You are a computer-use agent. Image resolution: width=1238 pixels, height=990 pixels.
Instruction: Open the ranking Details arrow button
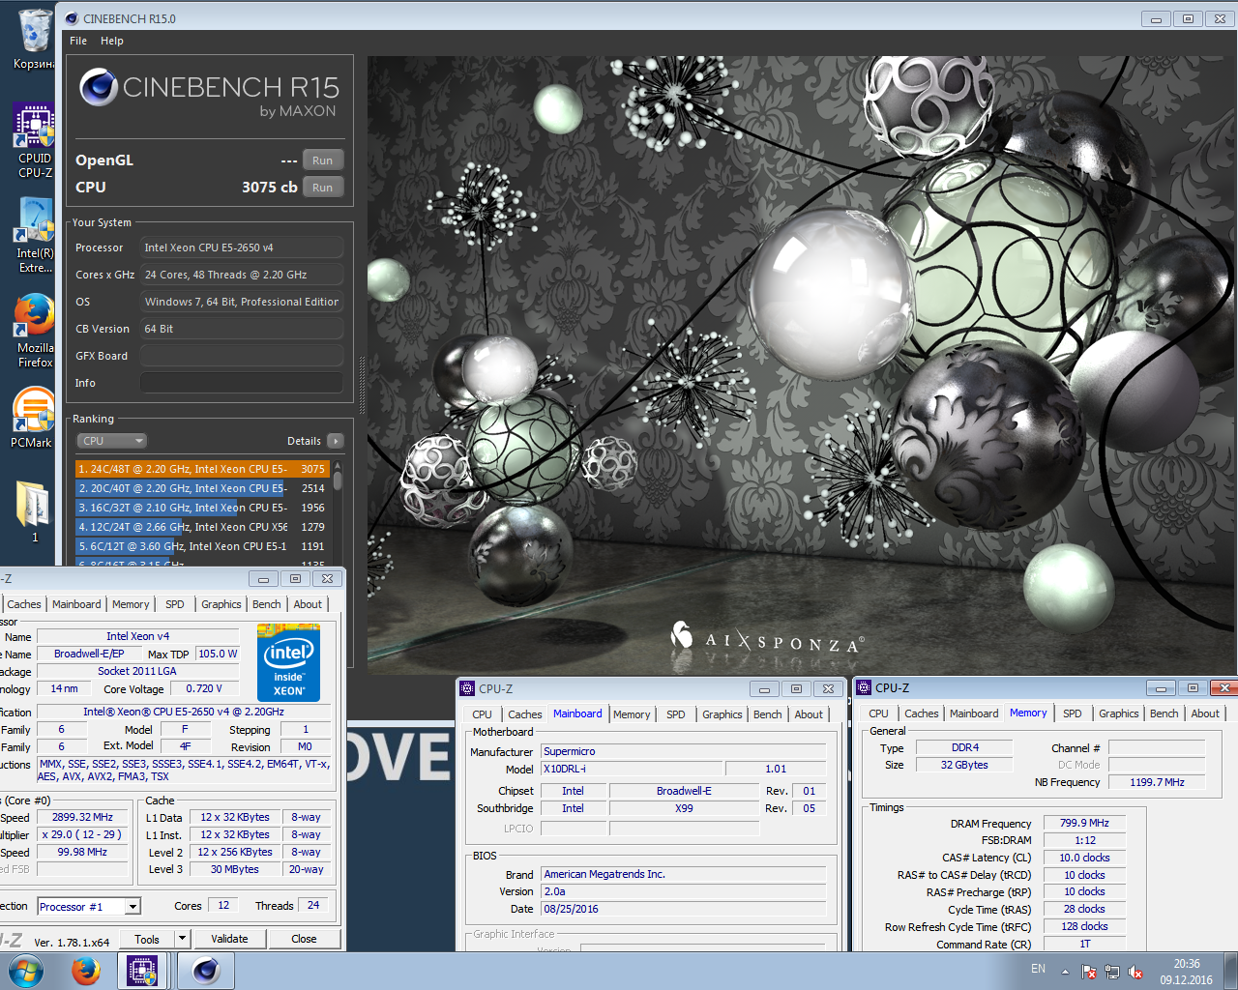[x=336, y=441]
